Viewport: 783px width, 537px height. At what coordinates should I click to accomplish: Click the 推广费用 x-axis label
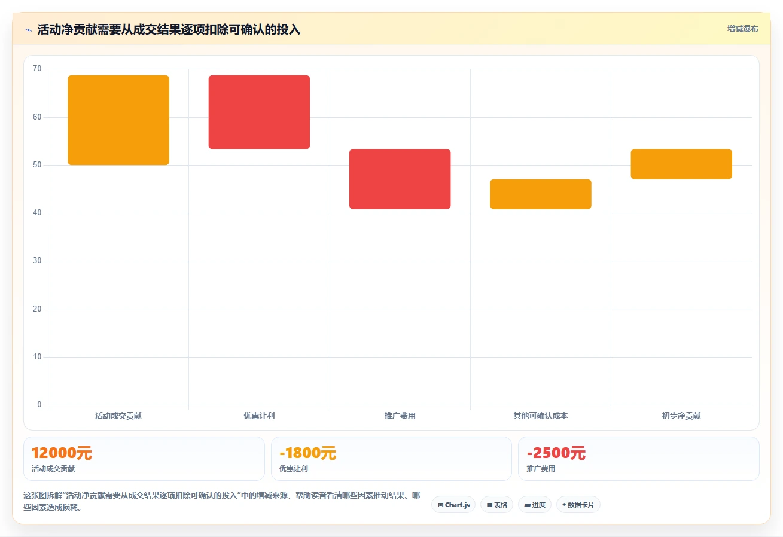400,416
